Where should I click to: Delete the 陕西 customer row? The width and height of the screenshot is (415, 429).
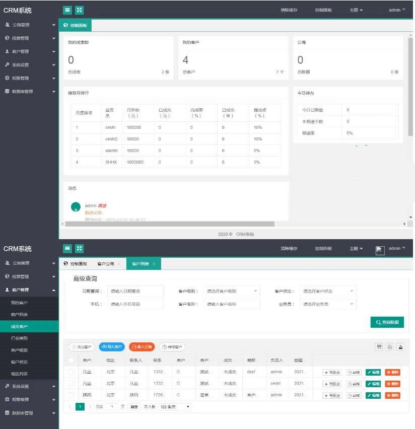coord(392,395)
